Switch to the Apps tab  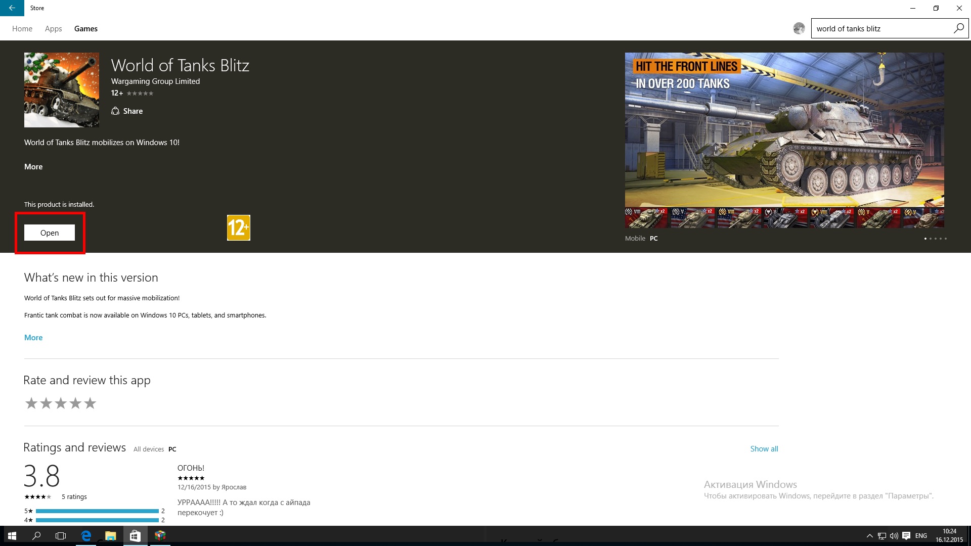[53, 29]
